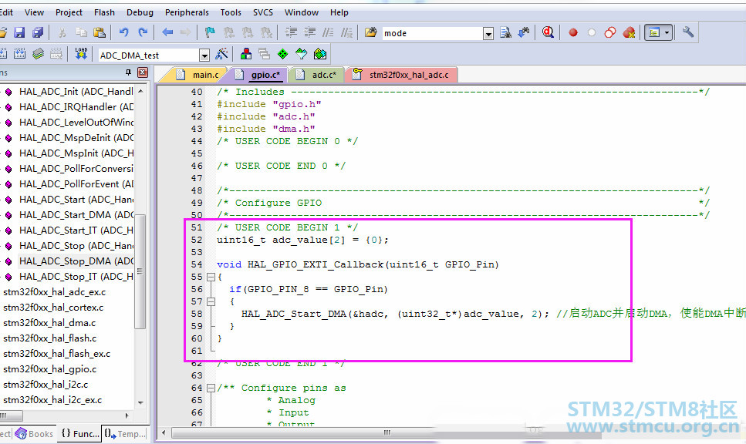The image size is (746, 444).
Task: Open the Pack Installer icon
Action: tap(320, 54)
